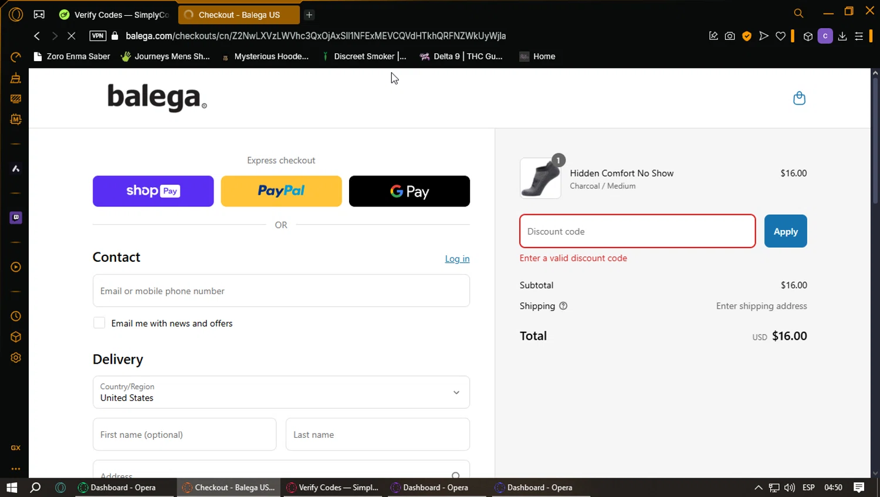Focus Email or mobile phone number field

pyautogui.click(x=281, y=290)
